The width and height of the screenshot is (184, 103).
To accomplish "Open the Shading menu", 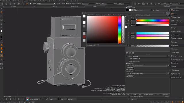I will tap(40, 1).
